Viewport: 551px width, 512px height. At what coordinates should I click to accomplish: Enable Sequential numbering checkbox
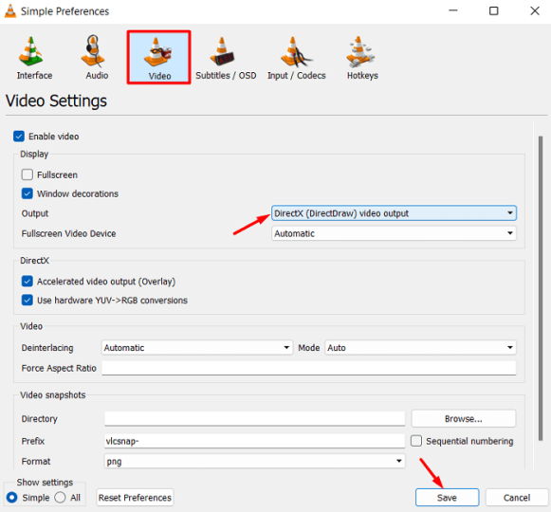[x=416, y=441]
